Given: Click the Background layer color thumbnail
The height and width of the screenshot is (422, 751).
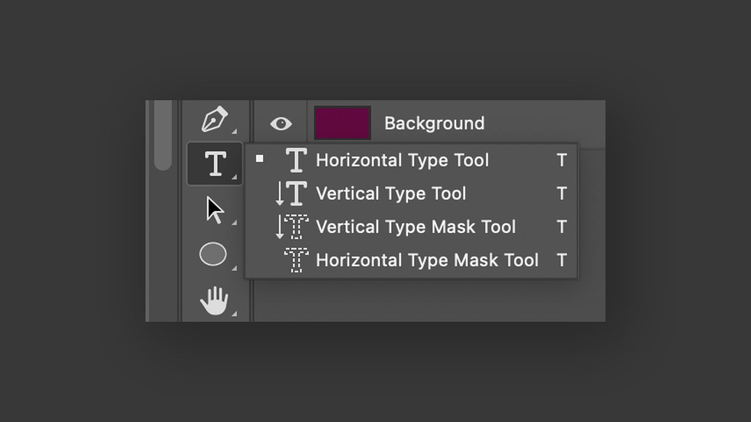Looking at the screenshot, I should coord(343,123).
